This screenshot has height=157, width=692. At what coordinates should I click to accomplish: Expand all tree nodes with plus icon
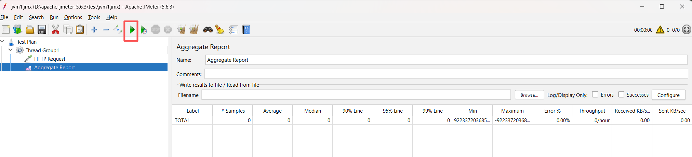94,30
